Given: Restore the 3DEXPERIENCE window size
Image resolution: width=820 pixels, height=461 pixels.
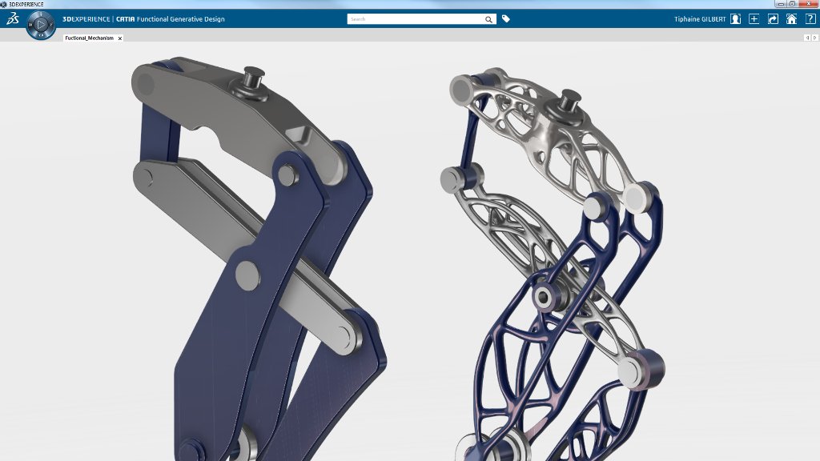Looking at the screenshot, I should pyautogui.click(x=792, y=4).
